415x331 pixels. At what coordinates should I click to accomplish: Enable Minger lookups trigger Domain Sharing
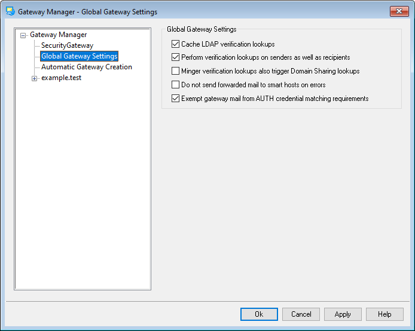[176, 71]
